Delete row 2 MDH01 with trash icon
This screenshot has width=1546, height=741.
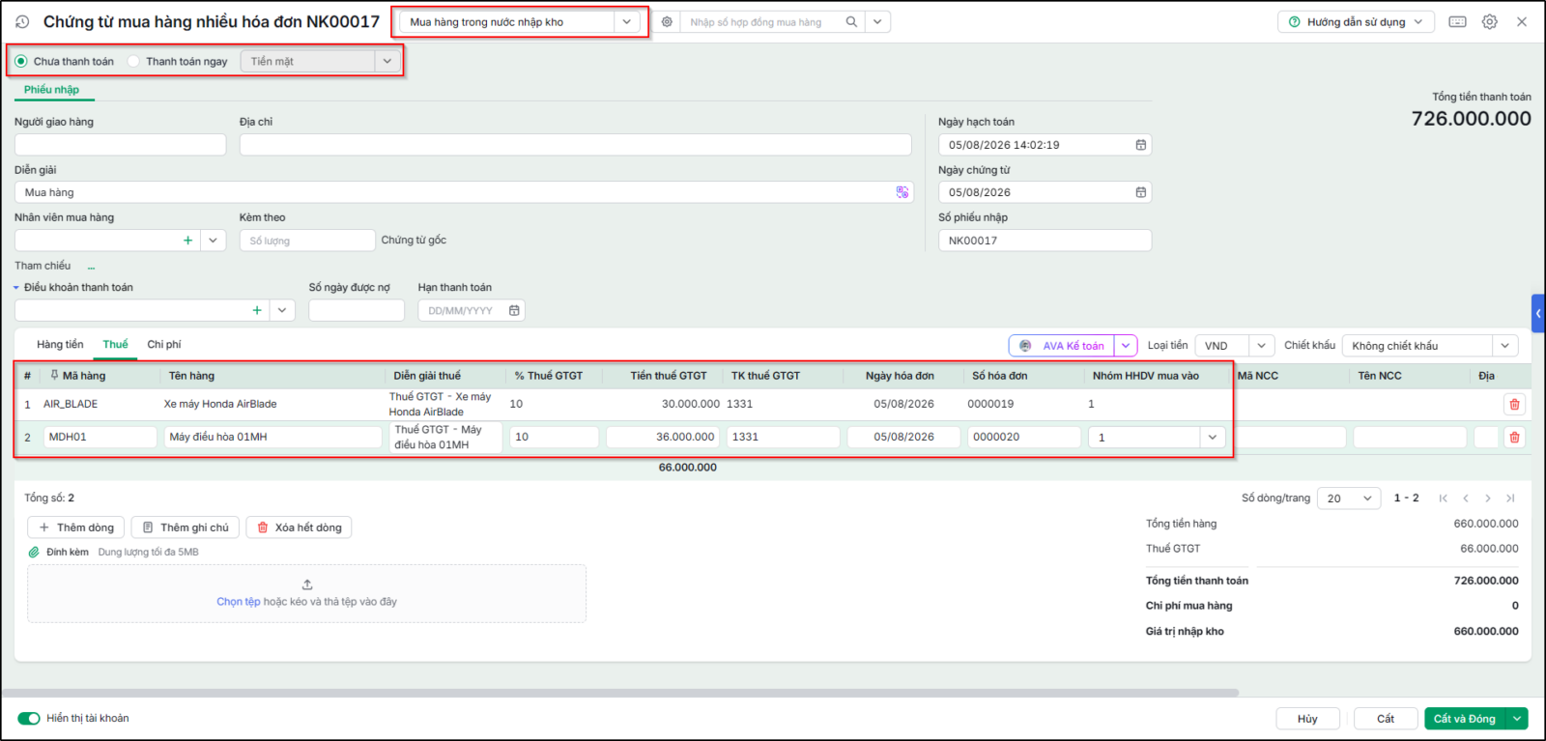tap(1514, 437)
